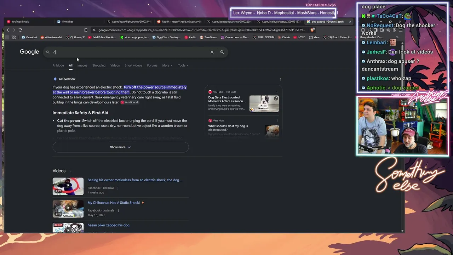Open 'What should I do if my dog is electrocuted?'
This screenshot has height=255, width=453.
click(228, 128)
